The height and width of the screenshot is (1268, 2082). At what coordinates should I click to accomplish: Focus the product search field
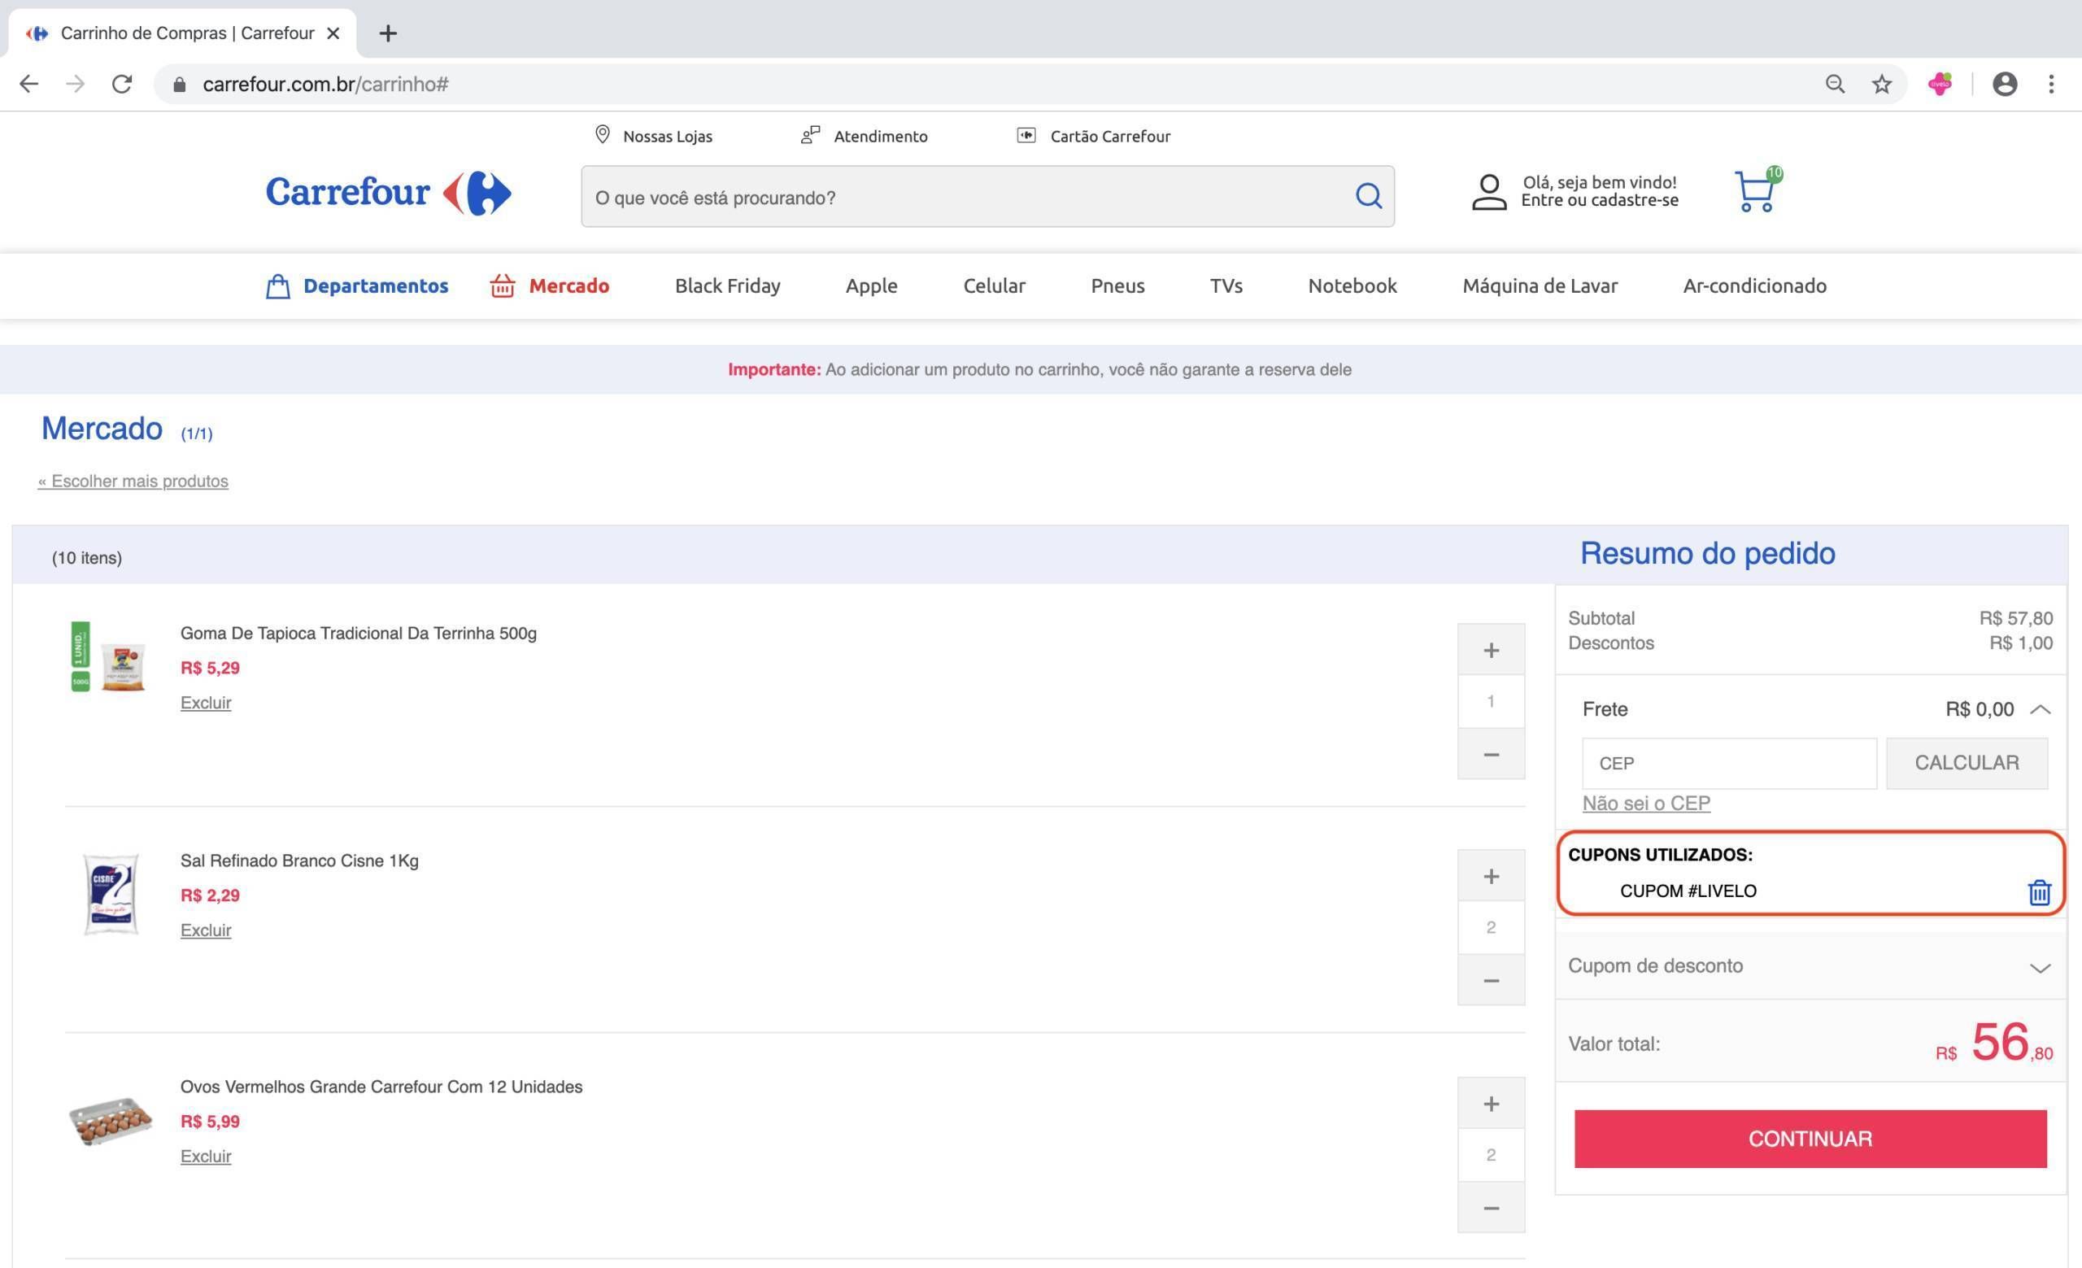tap(987, 196)
